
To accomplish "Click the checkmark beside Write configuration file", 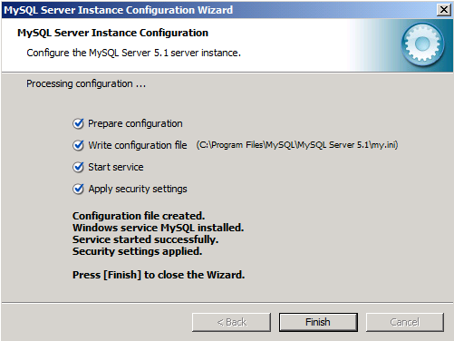I will click(78, 145).
